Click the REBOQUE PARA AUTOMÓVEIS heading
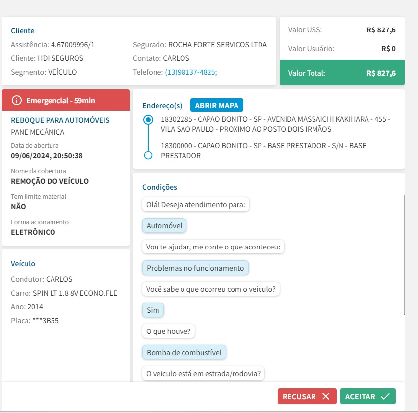This screenshot has height=413, width=418. [60, 120]
